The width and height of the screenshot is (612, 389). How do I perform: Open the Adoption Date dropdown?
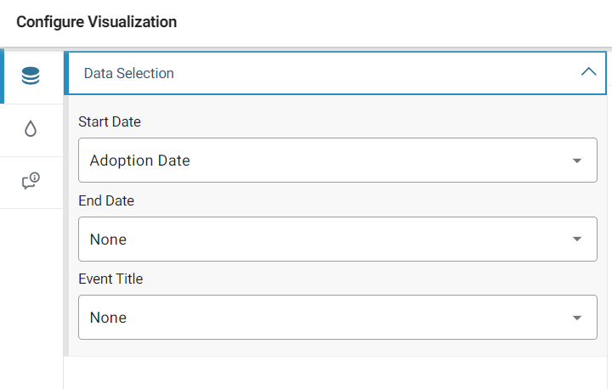click(337, 160)
